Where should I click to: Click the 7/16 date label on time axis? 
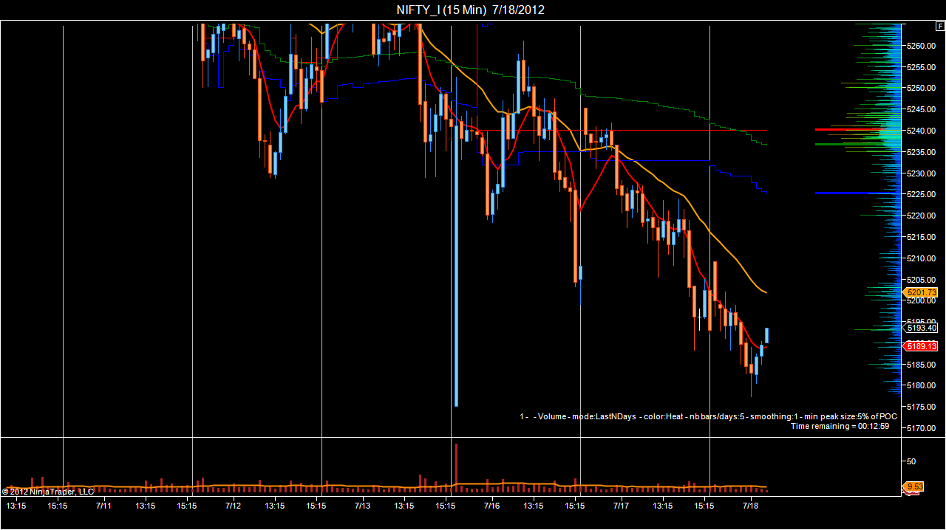point(492,506)
